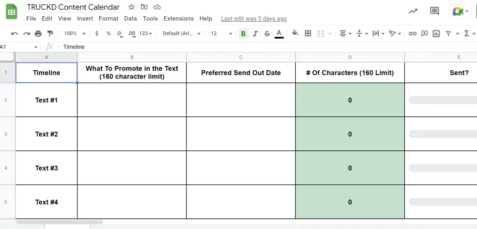Screen dimensions: 477x229
Task: Toggle strikethrough formatting
Action: 267,33
